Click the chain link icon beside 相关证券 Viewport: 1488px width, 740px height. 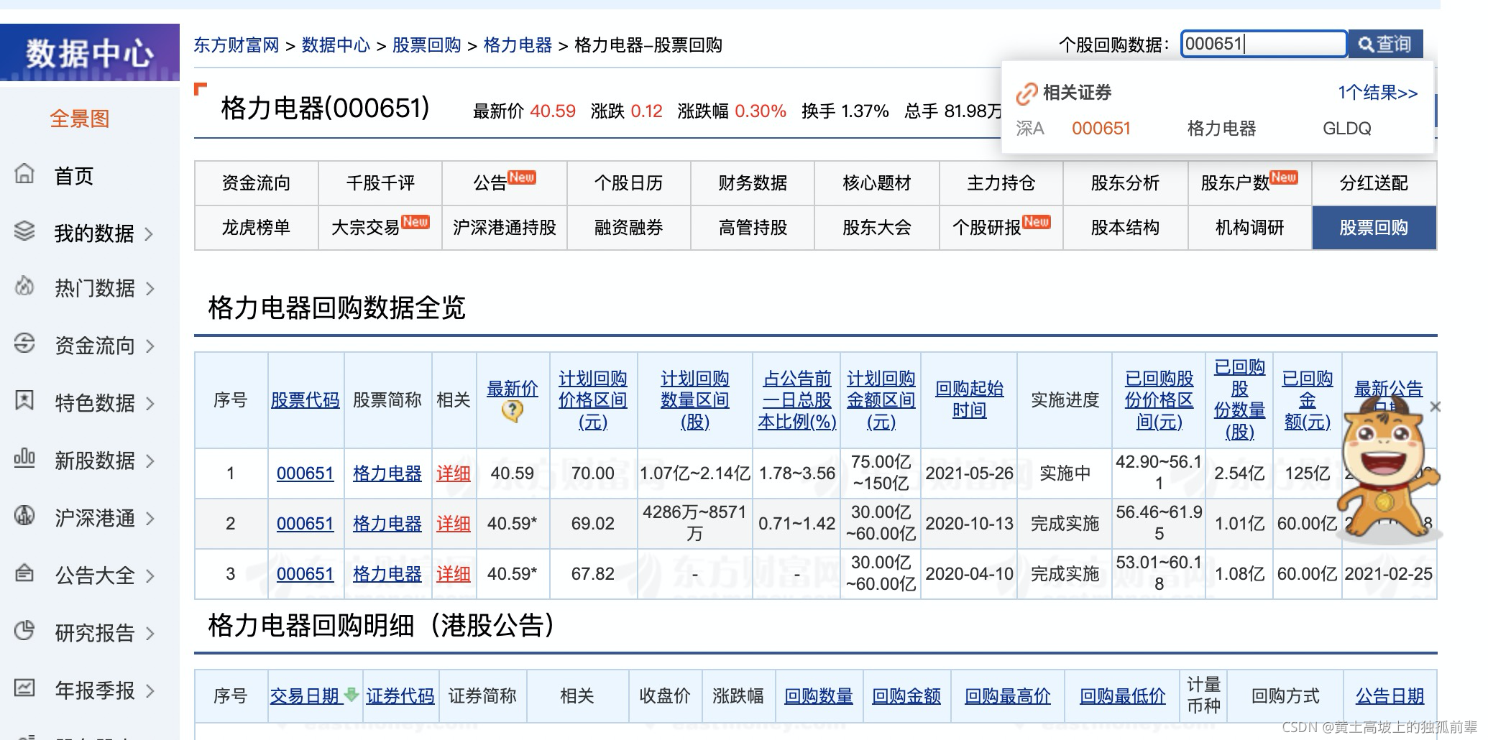click(1026, 92)
